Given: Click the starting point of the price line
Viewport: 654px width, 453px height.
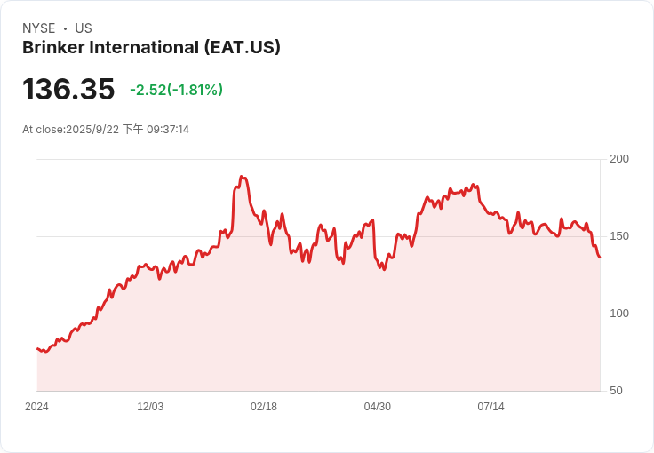Looking at the screenshot, I should pos(37,348).
